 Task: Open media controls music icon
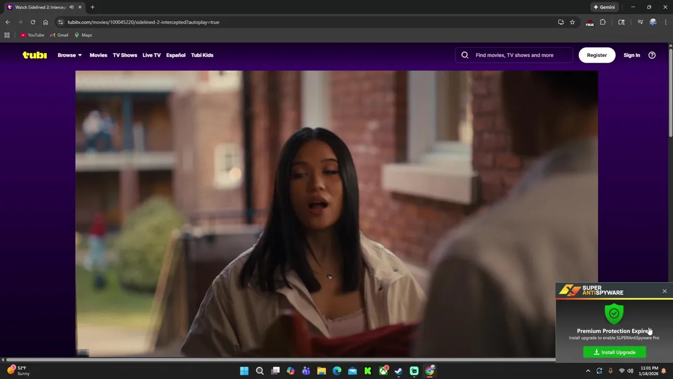640,22
